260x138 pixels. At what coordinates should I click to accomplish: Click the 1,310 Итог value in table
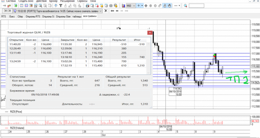pyautogui.click(x=141, y=66)
